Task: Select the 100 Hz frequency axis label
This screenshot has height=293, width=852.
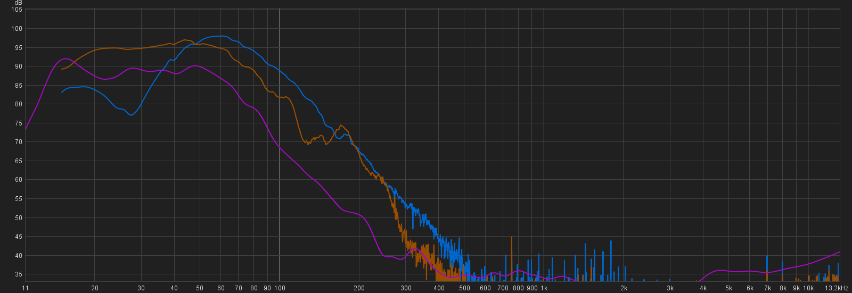Action: (x=280, y=288)
